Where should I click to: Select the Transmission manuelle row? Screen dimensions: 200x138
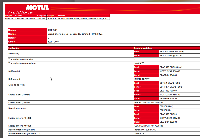point(71,59)
